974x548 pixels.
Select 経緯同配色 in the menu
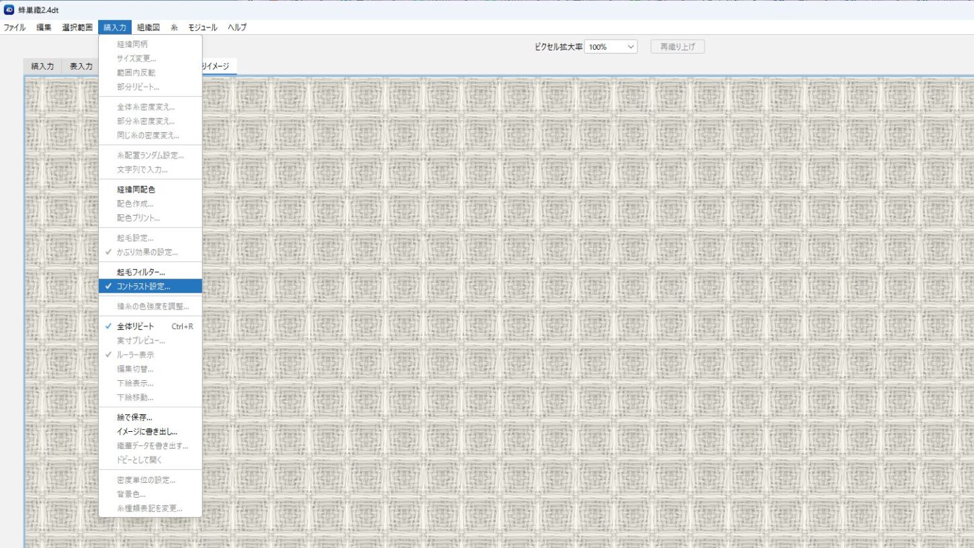click(x=136, y=190)
